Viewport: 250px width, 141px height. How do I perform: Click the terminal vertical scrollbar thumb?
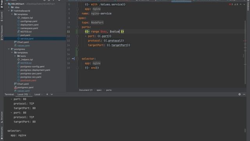tap(245, 130)
